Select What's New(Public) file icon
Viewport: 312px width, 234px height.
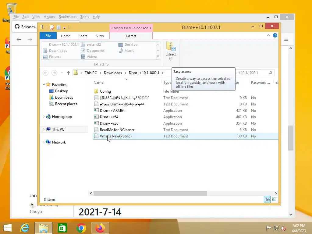[96, 136]
